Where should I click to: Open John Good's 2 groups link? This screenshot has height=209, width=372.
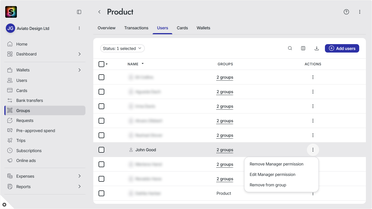[x=225, y=150]
